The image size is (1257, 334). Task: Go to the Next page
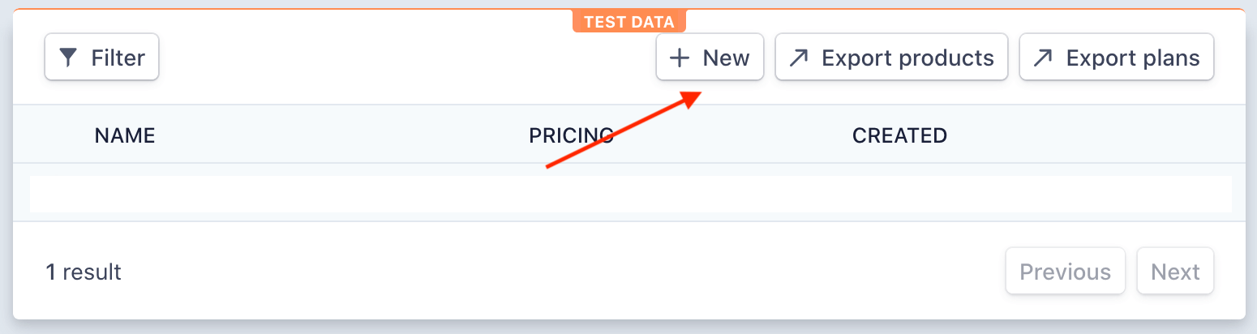coord(1175,272)
